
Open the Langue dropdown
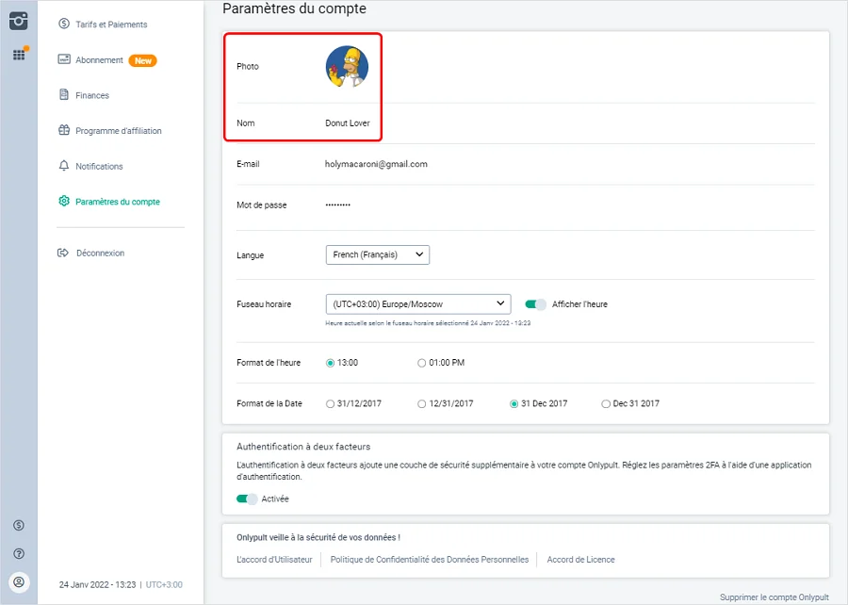(377, 254)
